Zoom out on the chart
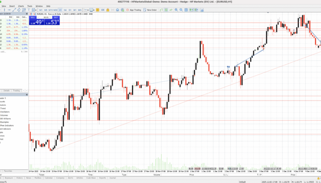Image resolution: width=321 pixels, height=183 pixels. (181, 10)
